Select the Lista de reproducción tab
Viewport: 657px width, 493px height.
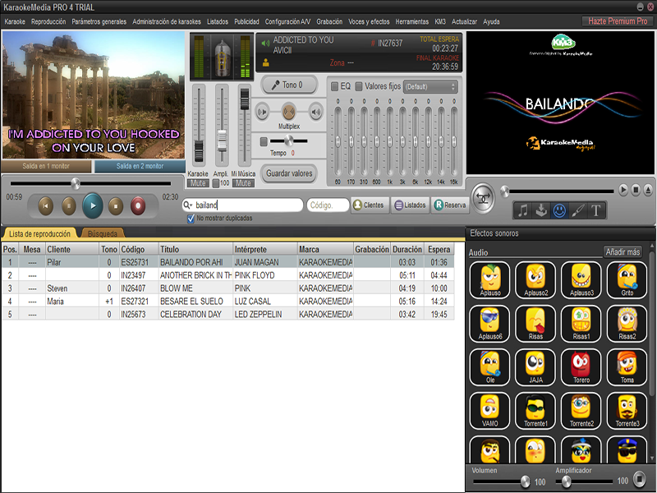pyautogui.click(x=39, y=234)
